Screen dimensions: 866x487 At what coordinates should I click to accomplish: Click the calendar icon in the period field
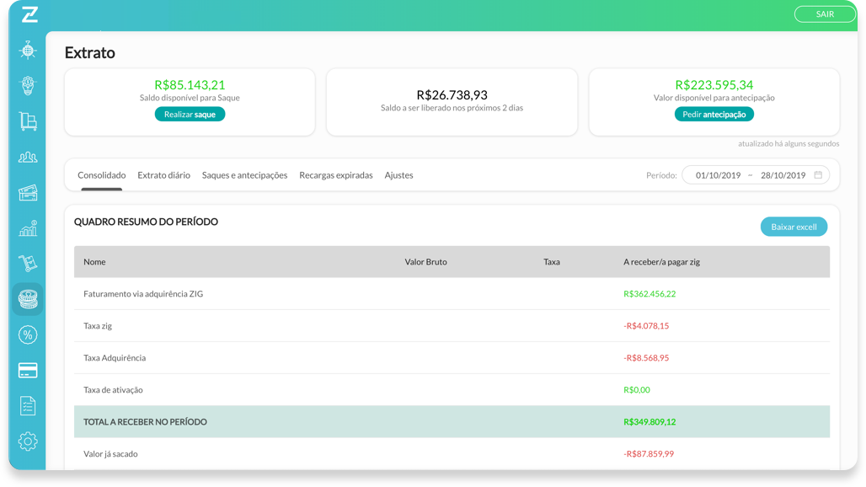(x=818, y=175)
